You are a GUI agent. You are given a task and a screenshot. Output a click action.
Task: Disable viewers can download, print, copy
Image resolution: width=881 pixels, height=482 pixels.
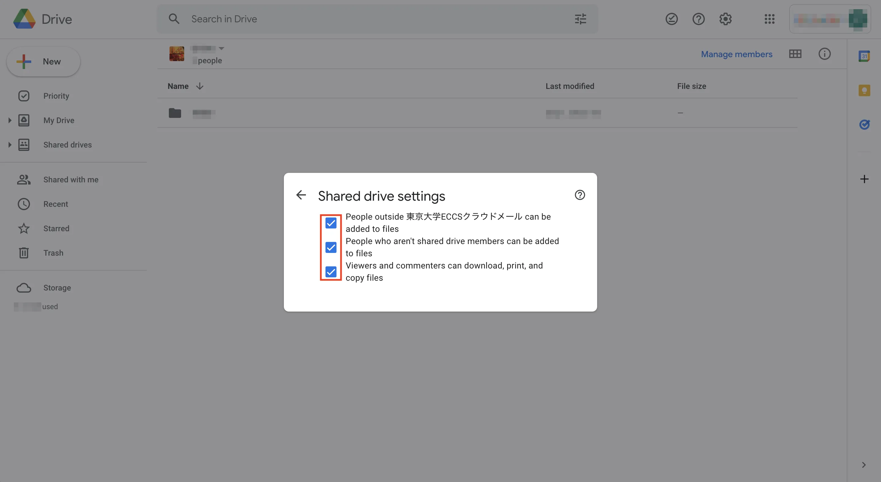(331, 272)
